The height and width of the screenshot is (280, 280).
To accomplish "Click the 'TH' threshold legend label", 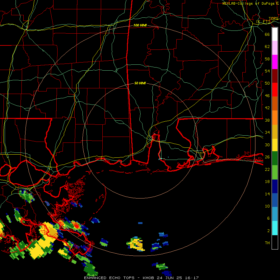I will (267, 243).
